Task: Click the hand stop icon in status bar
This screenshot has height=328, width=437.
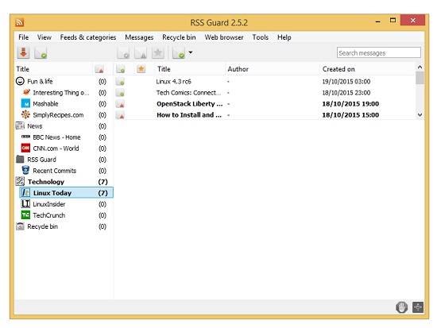Action: tap(401, 307)
